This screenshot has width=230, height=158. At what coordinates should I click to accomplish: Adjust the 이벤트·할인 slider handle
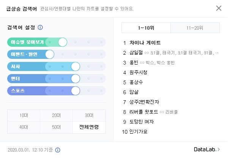[50, 54]
